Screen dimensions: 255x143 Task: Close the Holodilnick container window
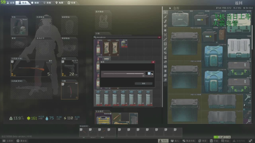point(159,37)
